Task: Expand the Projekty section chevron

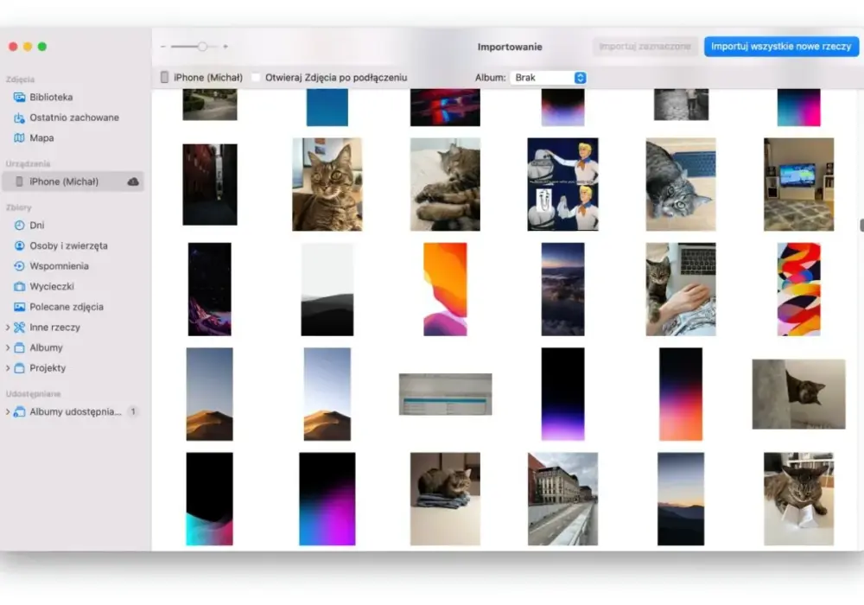Action: pyautogui.click(x=8, y=368)
